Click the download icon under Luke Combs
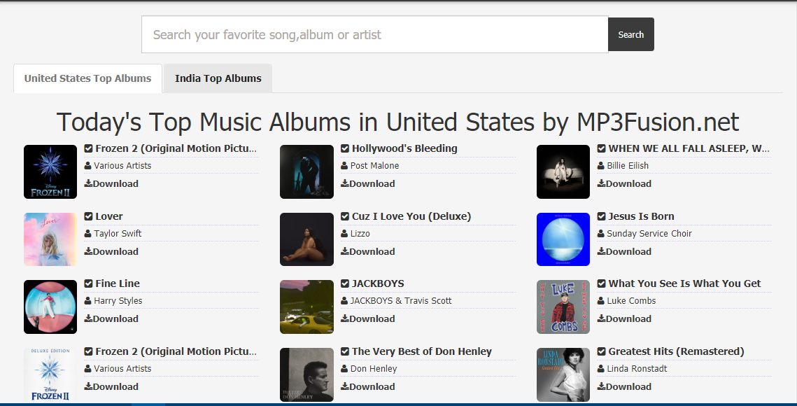Image resolution: width=797 pixels, height=406 pixels. coord(602,319)
